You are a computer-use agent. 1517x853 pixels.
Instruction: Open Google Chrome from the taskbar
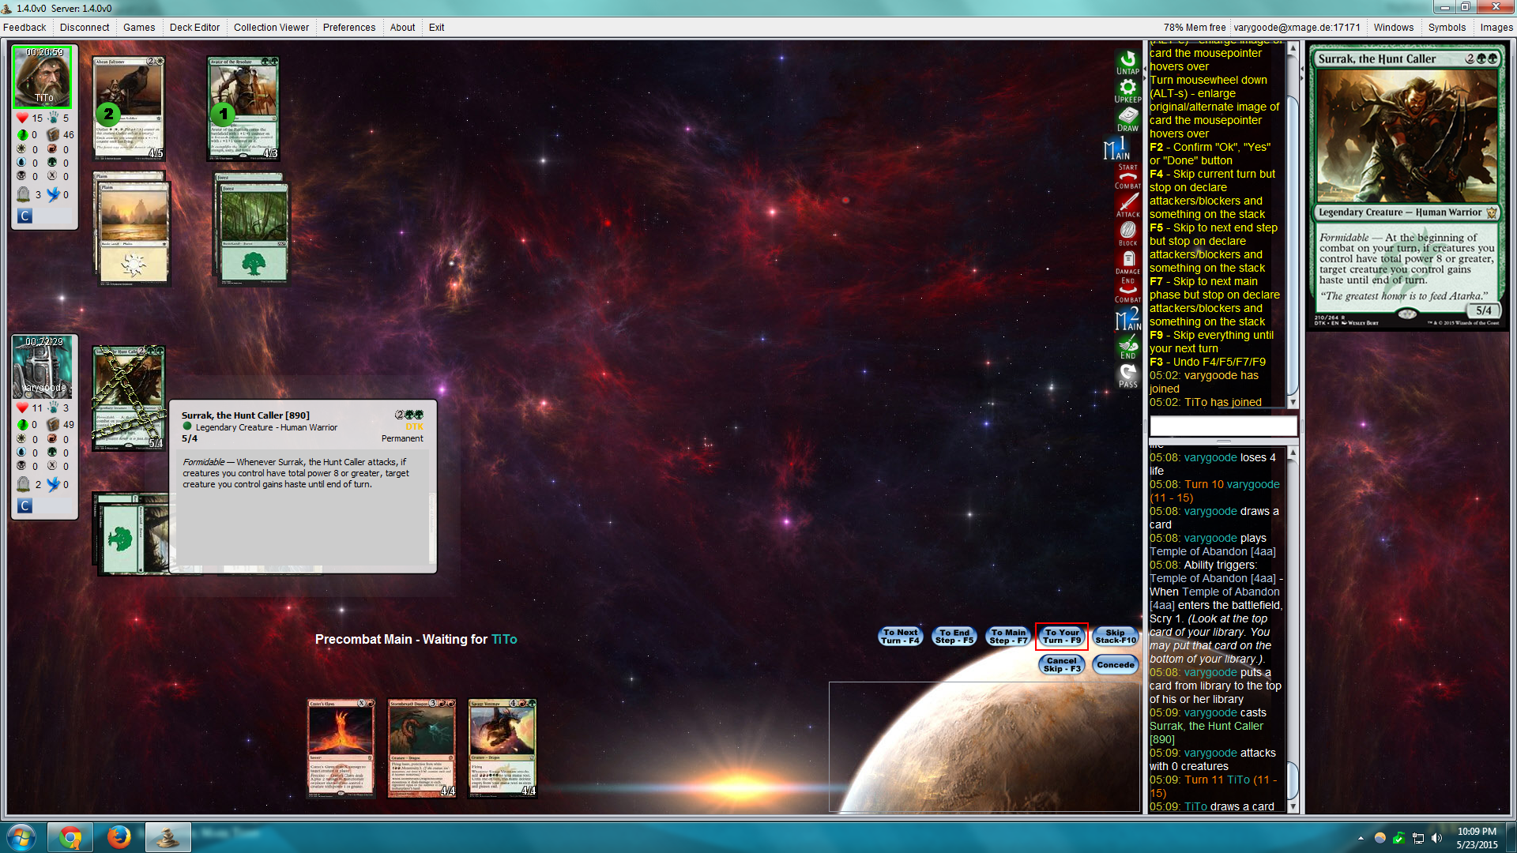coord(70,837)
